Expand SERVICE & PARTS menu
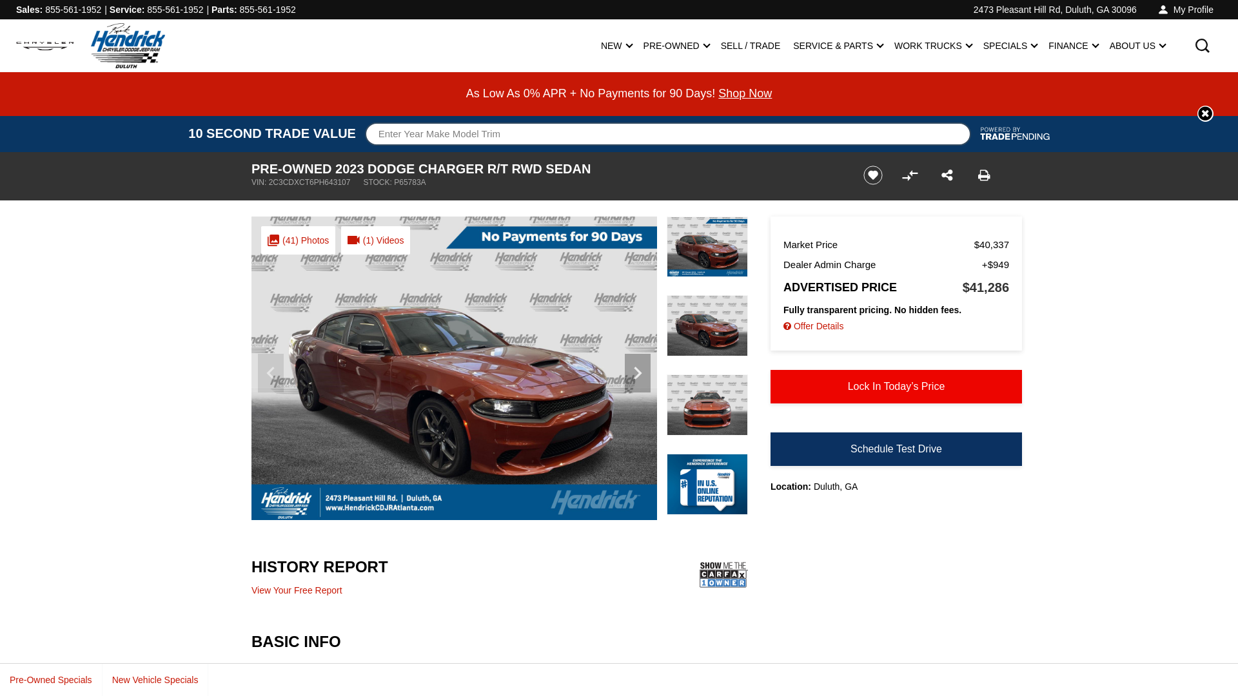Viewport: 1238px width, 696px height. 838,46
